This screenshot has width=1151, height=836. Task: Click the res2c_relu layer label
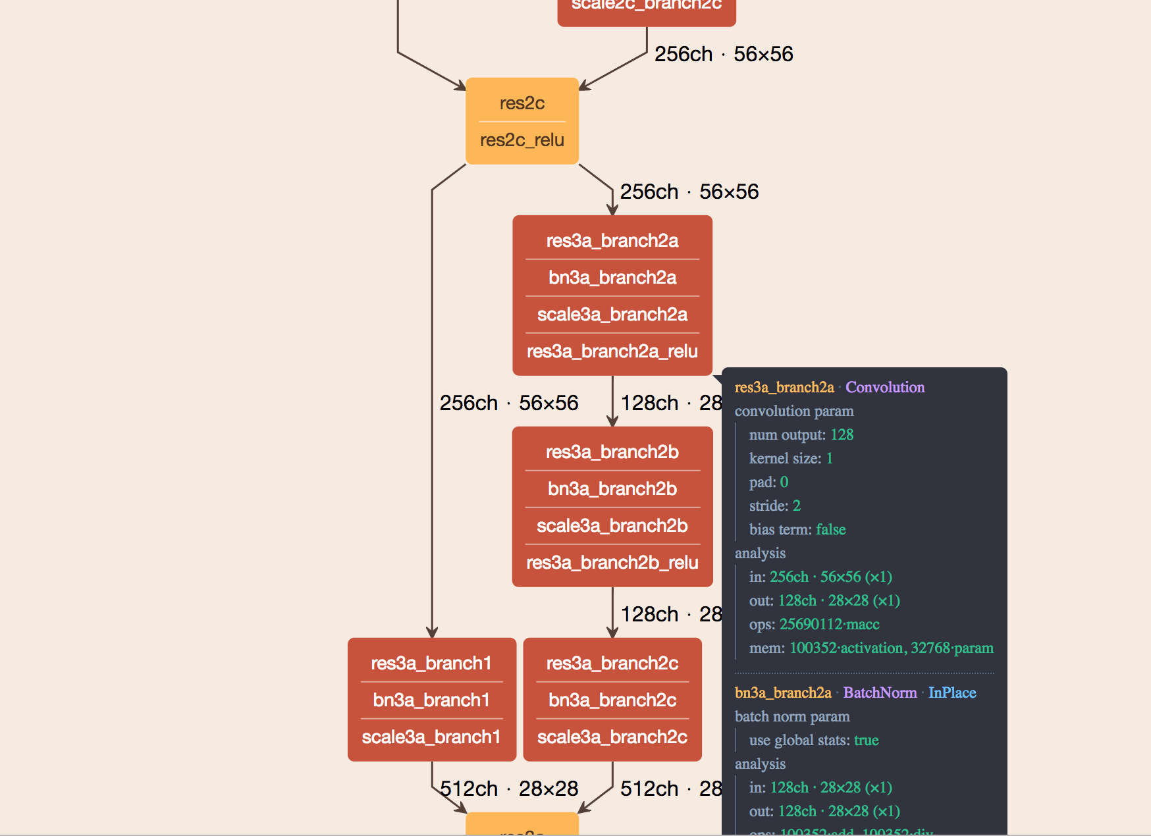pos(521,140)
